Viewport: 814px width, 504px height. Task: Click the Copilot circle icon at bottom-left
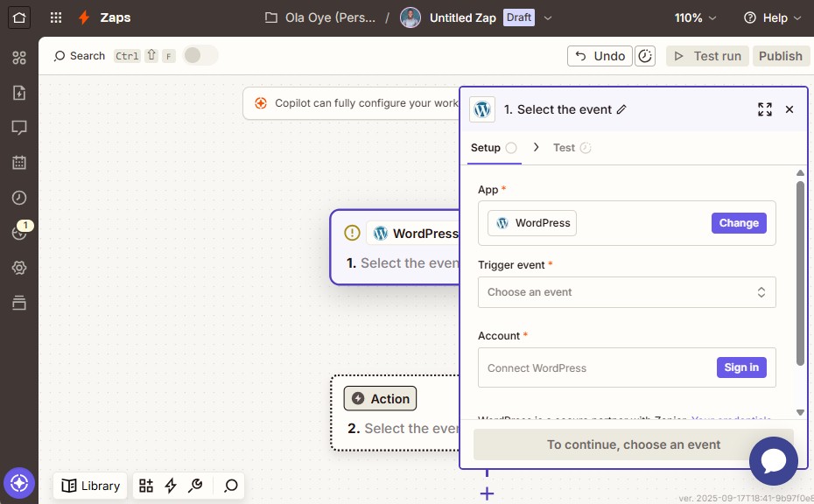tap(19, 482)
